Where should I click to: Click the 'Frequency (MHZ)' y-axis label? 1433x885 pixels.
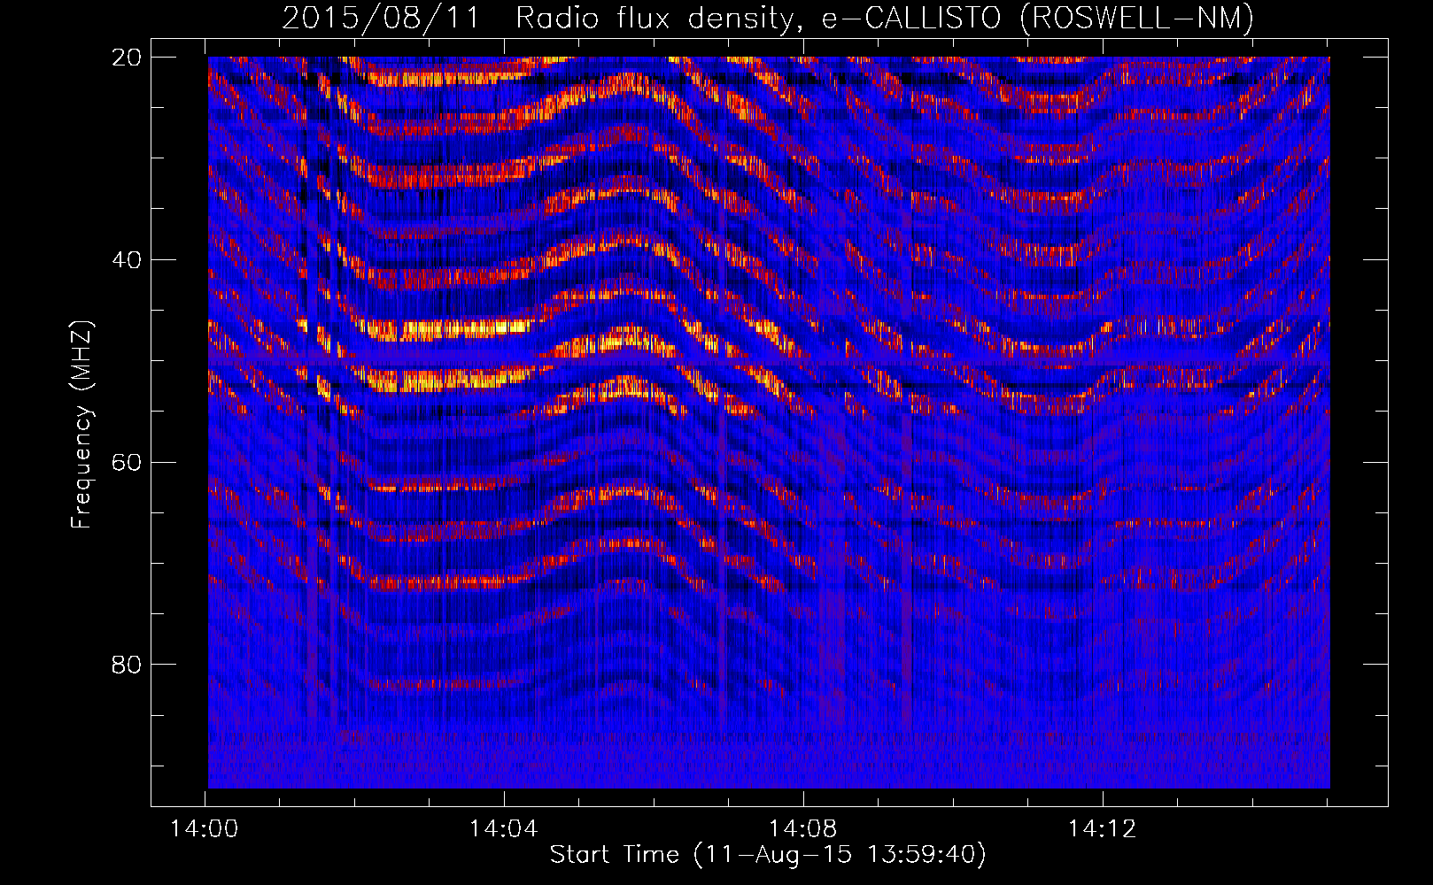click(81, 425)
